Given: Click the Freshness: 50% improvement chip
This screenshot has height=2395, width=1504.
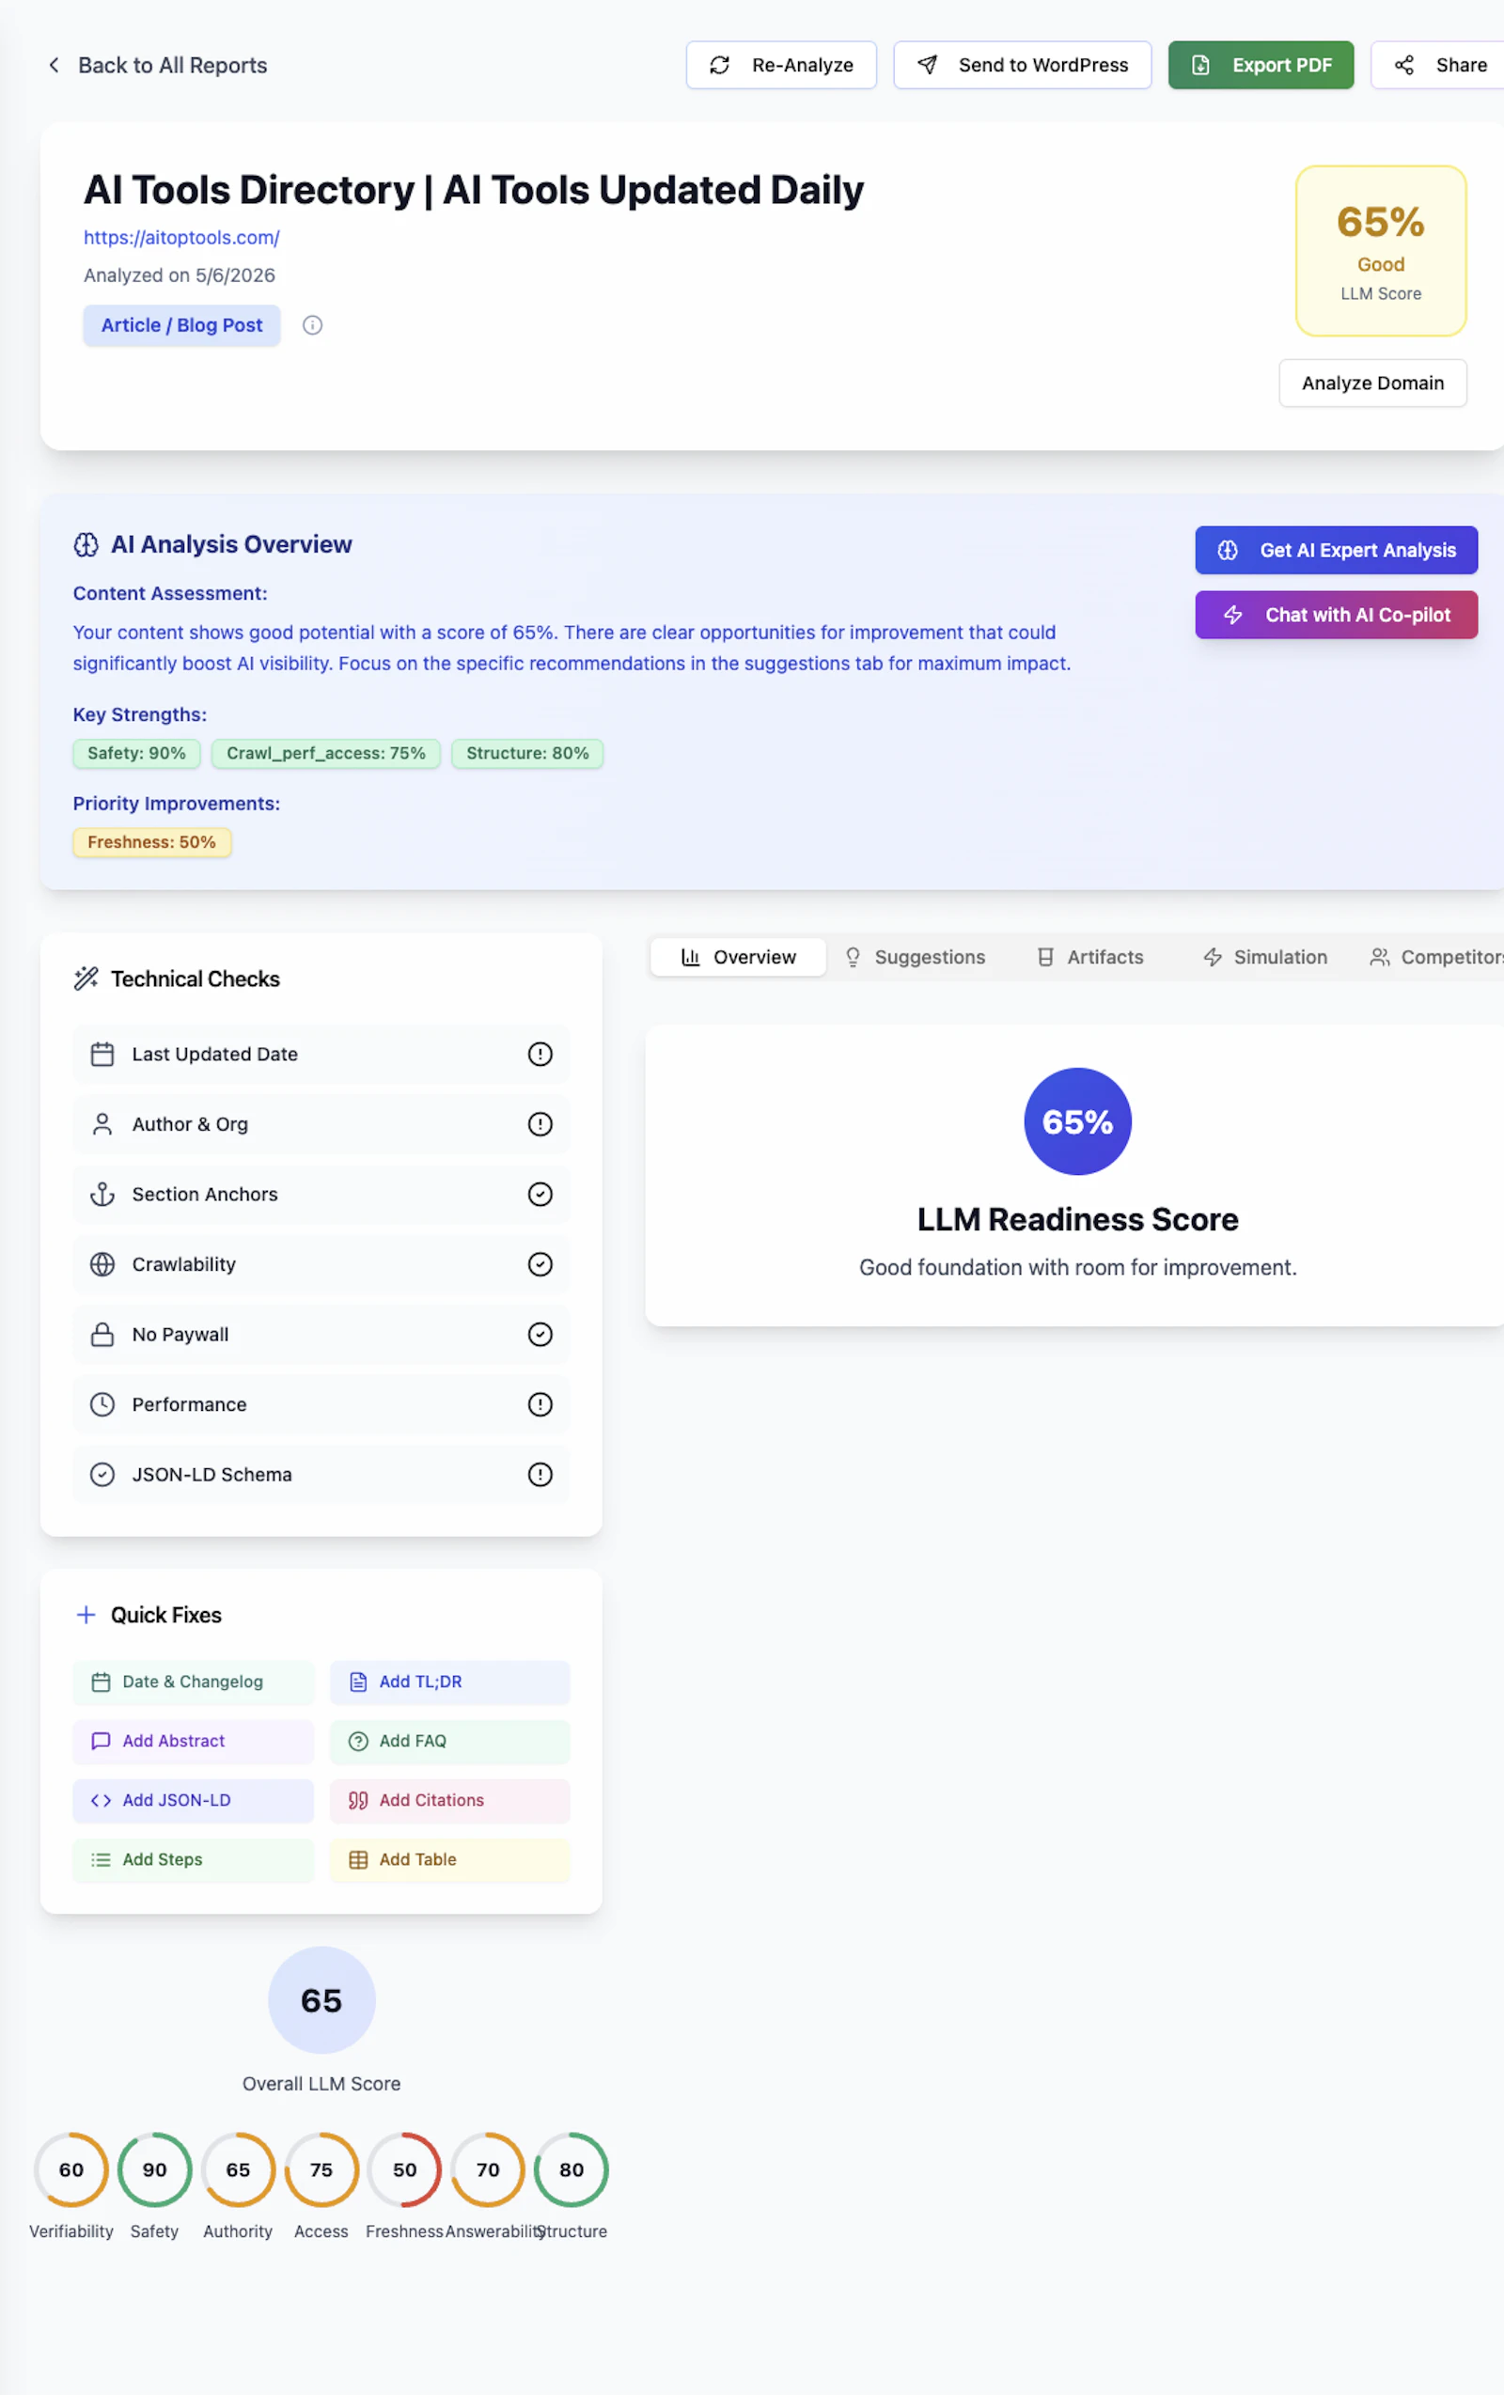Looking at the screenshot, I should [151, 842].
